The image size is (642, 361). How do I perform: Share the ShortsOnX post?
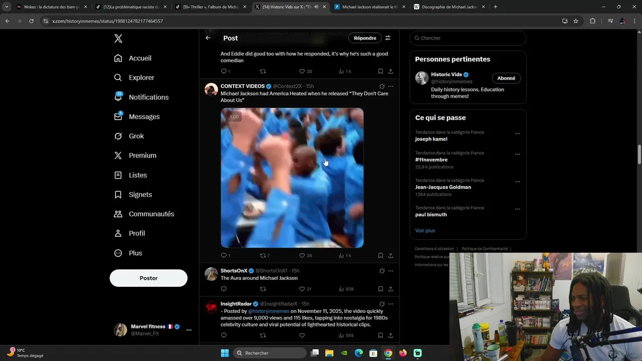pos(391,289)
